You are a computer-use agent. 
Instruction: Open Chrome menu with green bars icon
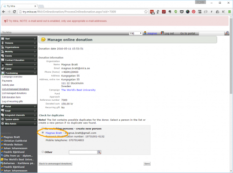pyautogui.click(x=229, y=12)
